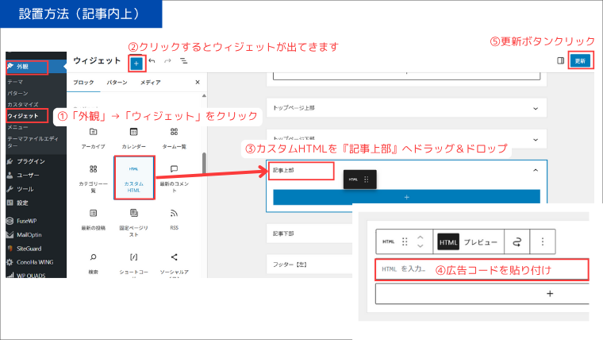Image resolution: width=603 pixels, height=340 pixels.
Task: Click the block inserter panel scrollbar
Action: tap(204, 164)
